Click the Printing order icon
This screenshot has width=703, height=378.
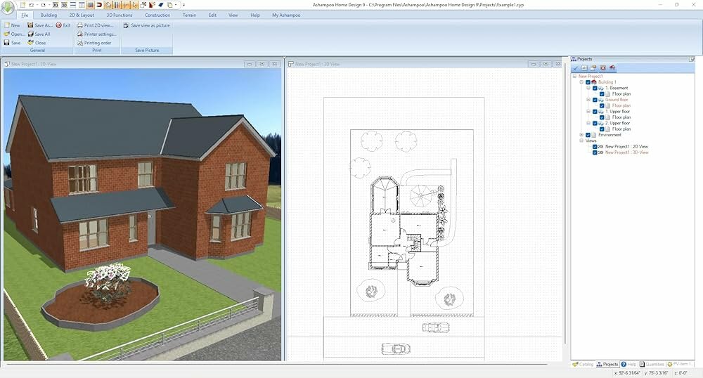tap(80, 43)
